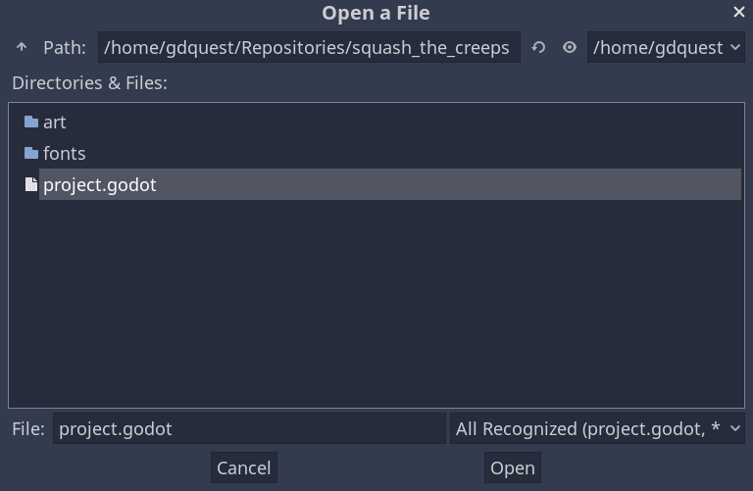Open the /home/gdquest drive dropdown
Image resolution: width=753 pixels, height=491 pixels.
(659, 47)
